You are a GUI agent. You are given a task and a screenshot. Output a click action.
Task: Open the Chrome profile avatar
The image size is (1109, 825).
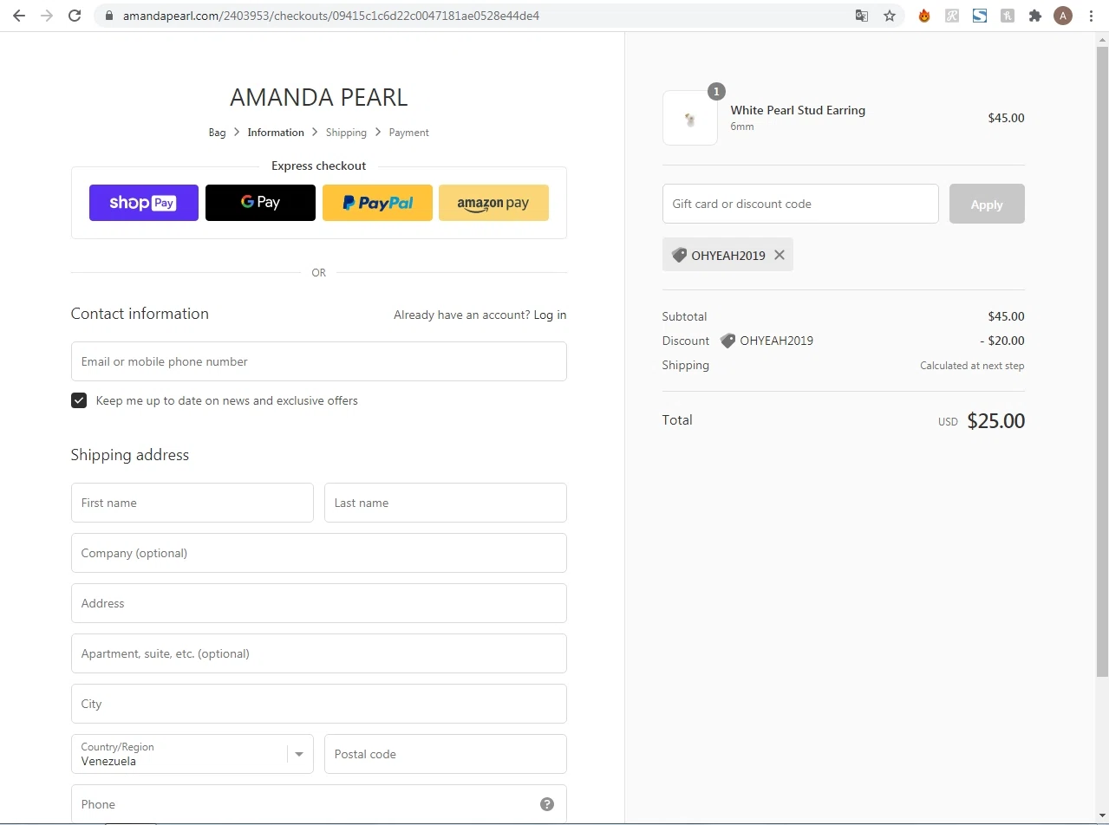1063,16
